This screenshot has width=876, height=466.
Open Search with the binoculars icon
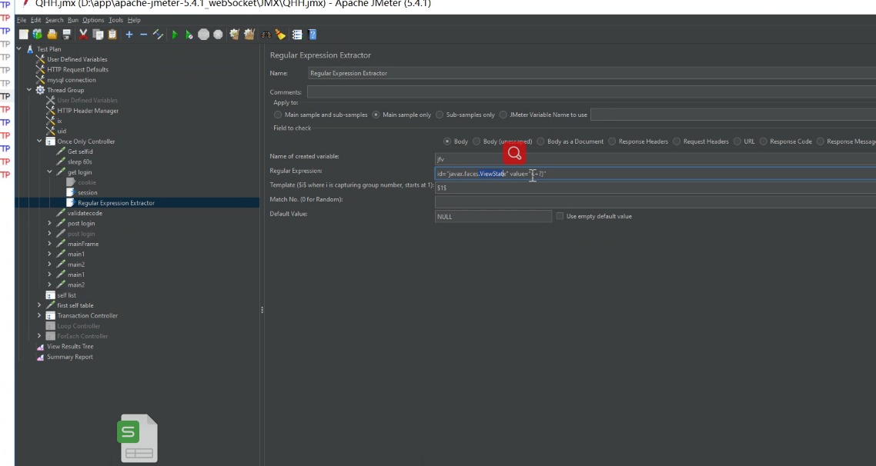coord(266,35)
